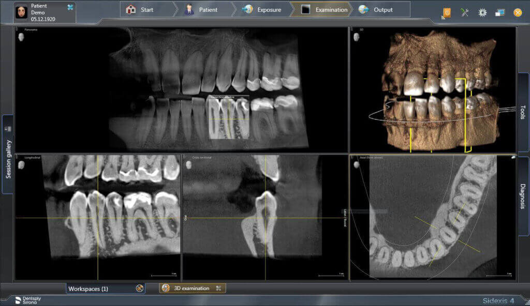Click the head orientation icon in 3D view

pos(356,37)
